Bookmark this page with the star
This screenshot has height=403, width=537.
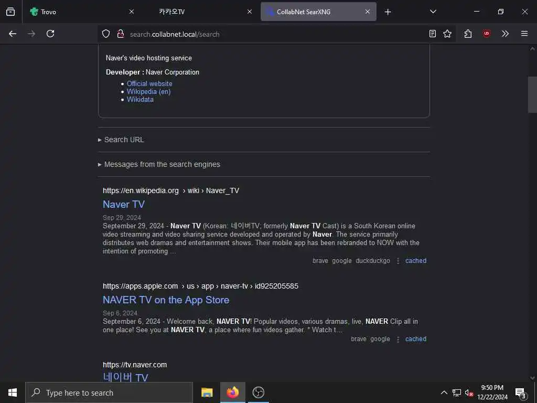(x=447, y=34)
